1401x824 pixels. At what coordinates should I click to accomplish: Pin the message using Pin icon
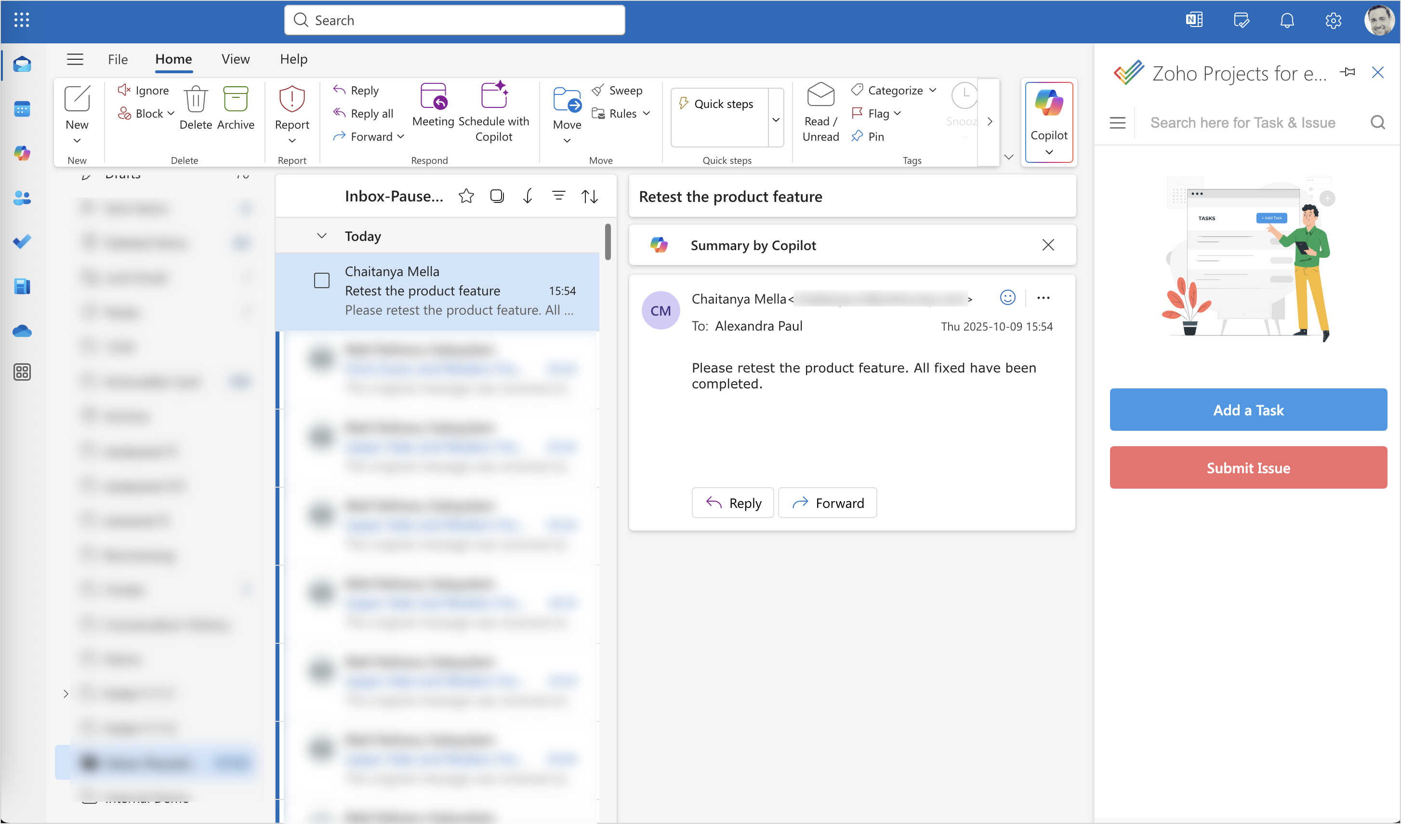(857, 136)
